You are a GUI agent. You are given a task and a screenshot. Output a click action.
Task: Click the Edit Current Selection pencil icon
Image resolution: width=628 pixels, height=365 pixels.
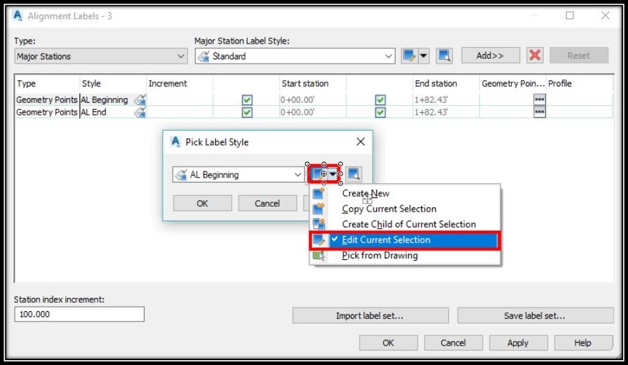[319, 240]
